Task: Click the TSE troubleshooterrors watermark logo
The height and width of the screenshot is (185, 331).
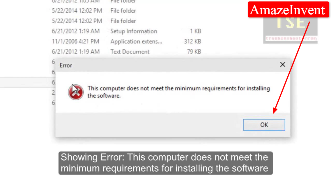Action: 290,30
